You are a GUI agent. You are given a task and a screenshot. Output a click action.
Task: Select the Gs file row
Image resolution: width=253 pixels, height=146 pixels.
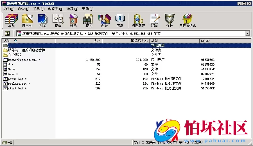pyautogui.click(x=127, y=69)
